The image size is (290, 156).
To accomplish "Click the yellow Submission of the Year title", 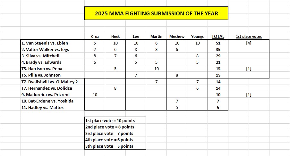I will (x=156, y=13).
